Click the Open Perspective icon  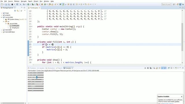[x=174, y=4]
